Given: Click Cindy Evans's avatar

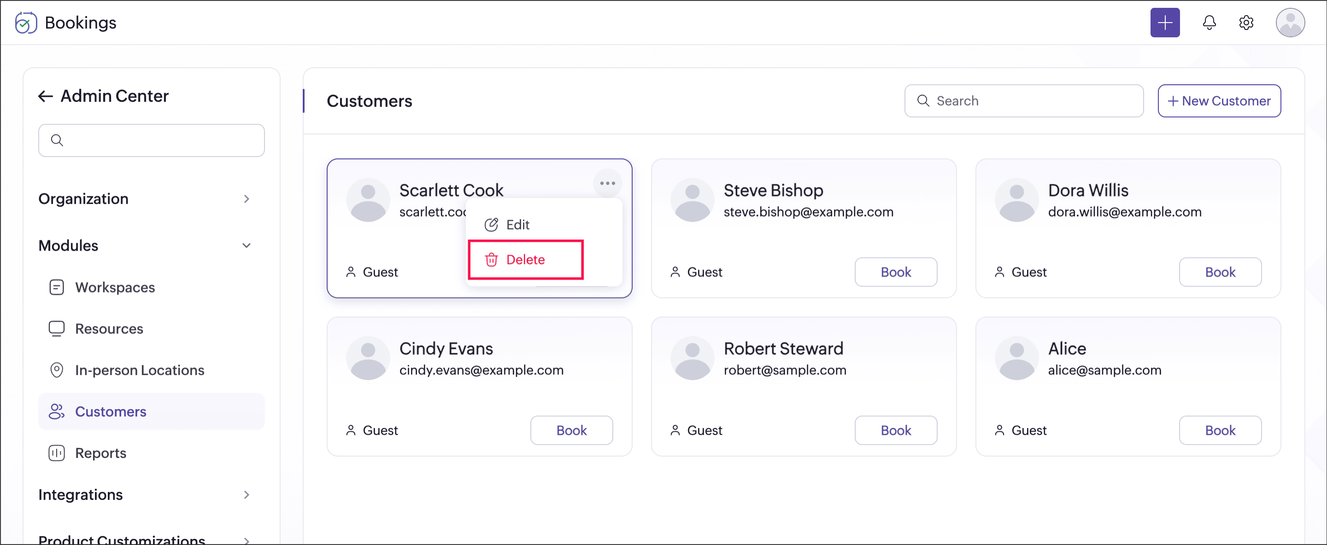Looking at the screenshot, I should pyautogui.click(x=368, y=358).
